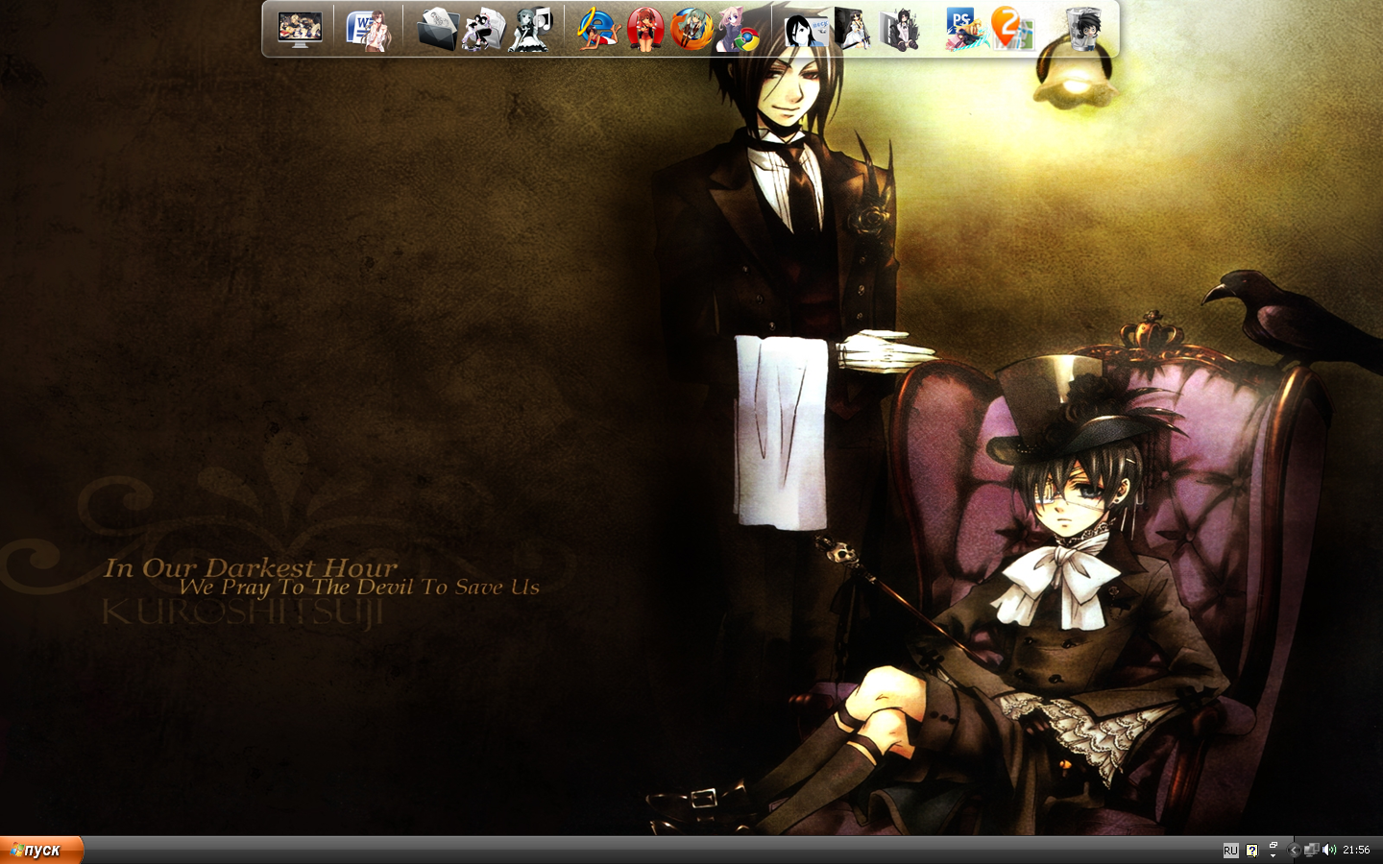Screen dimensions: 1383x864
Task: Open the dark folder dock icon
Action: click(x=436, y=29)
